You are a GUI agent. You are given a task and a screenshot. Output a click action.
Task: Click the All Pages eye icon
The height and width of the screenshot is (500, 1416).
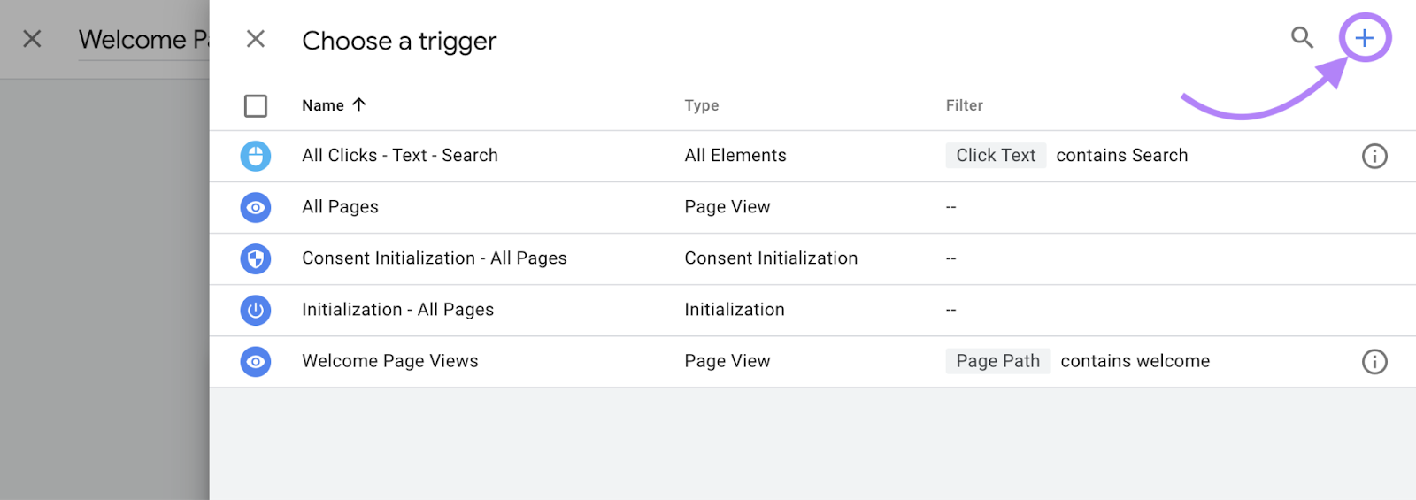click(256, 208)
